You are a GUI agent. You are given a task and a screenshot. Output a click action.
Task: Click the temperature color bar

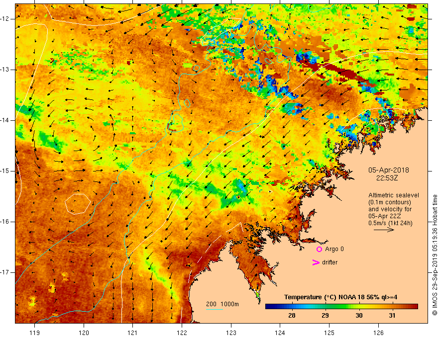point(341,307)
